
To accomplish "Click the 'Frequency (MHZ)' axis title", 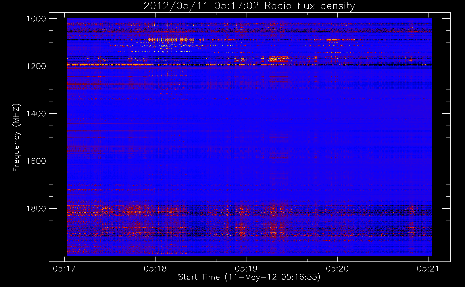I will 16,138.
